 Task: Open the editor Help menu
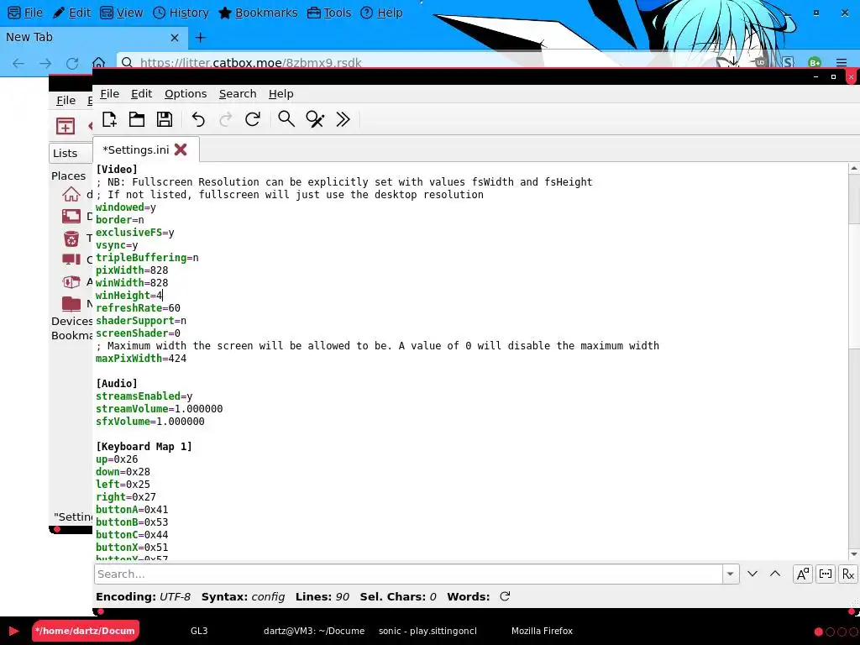click(x=281, y=94)
